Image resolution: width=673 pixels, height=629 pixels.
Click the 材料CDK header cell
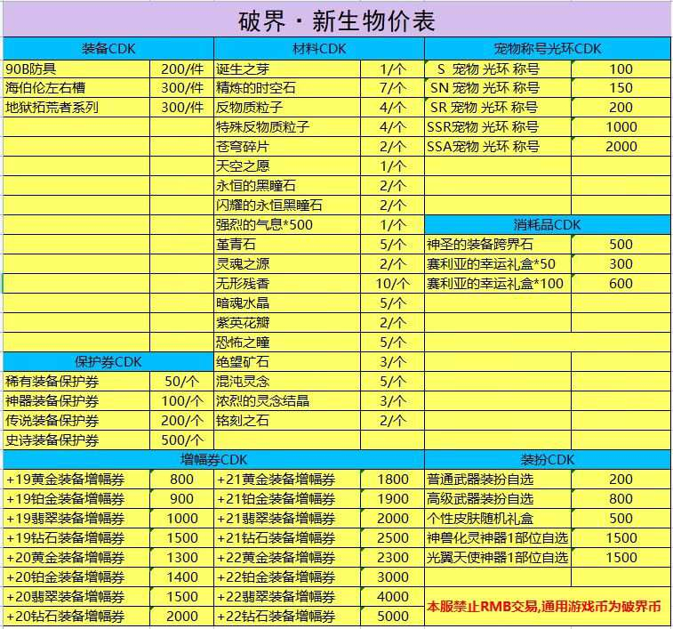click(319, 49)
